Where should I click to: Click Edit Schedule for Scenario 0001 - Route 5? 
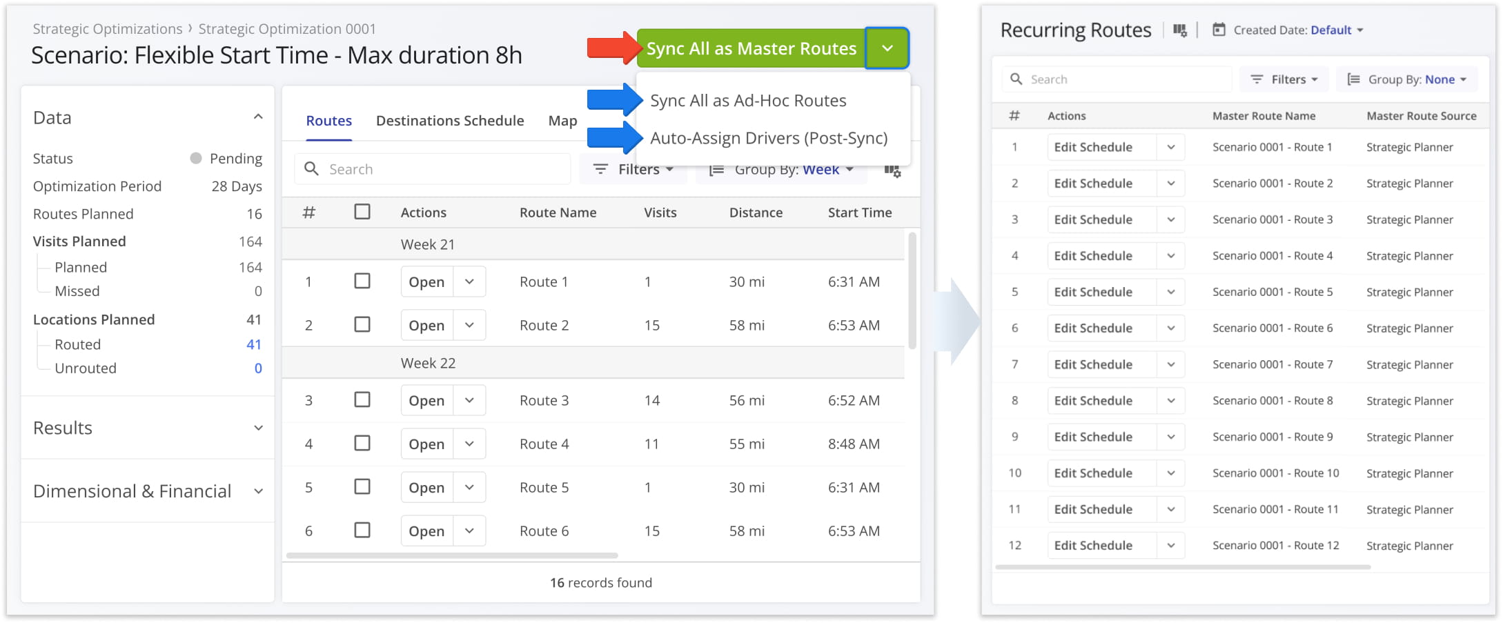[1101, 292]
